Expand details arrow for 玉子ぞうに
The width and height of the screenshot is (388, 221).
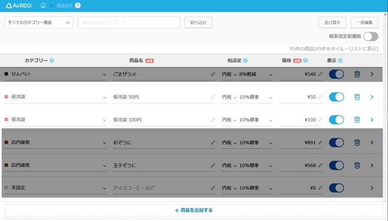[x=372, y=165]
